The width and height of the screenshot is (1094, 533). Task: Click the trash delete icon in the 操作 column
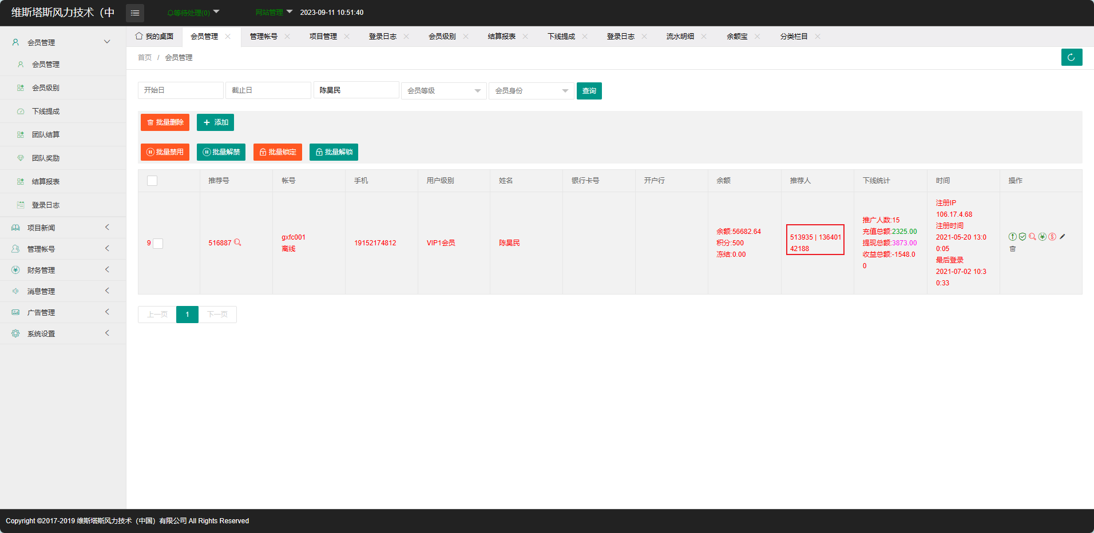point(1013,249)
